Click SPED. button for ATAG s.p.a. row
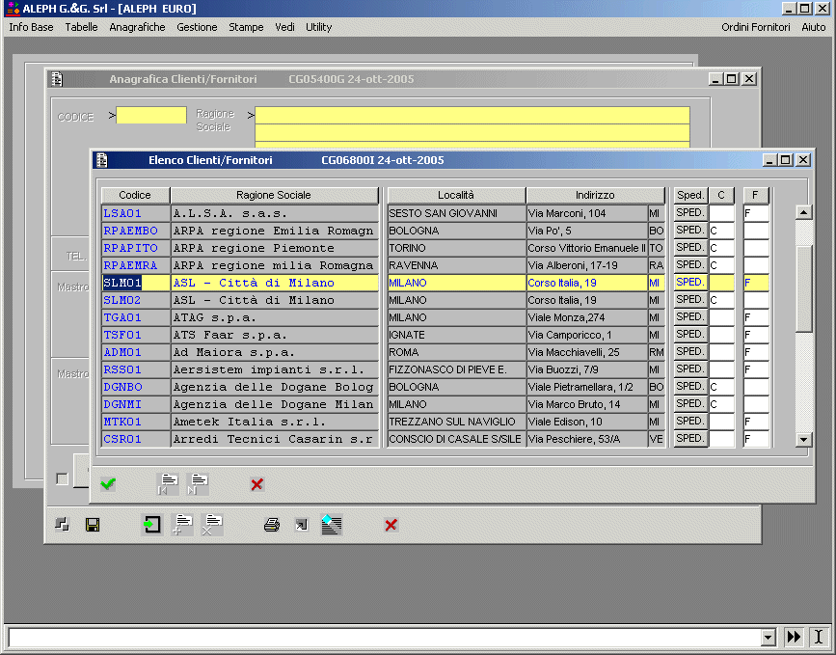 click(x=690, y=316)
